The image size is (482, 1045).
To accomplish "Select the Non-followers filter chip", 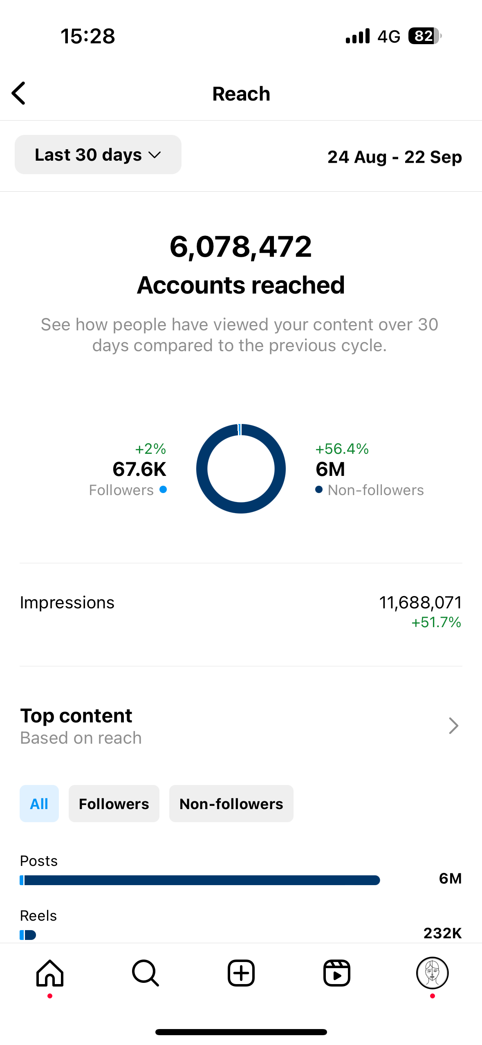I will pyautogui.click(x=231, y=803).
